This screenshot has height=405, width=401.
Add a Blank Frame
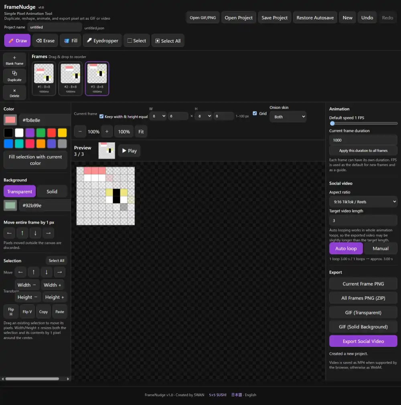coord(14,60)
